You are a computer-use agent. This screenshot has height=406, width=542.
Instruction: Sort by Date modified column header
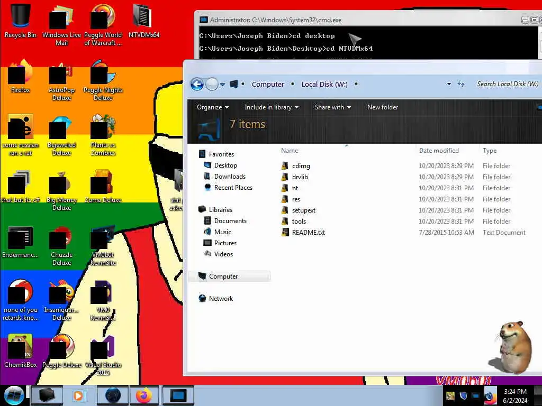(x=439, y=151)
